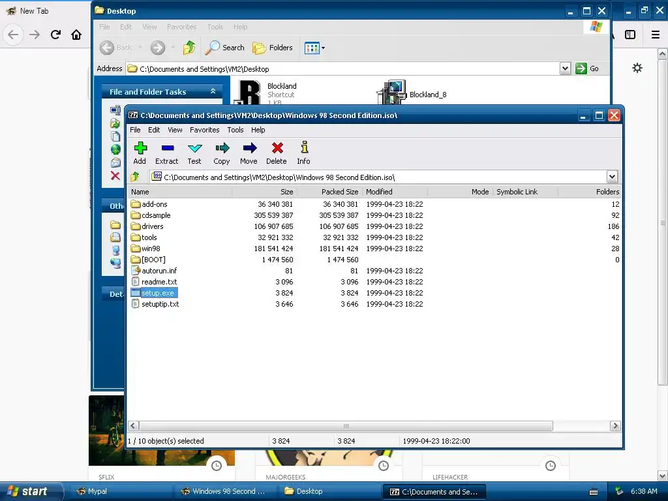Open the 7-Zip Edit menu
This screenshot has height=501, width=668.
point(154,130)
